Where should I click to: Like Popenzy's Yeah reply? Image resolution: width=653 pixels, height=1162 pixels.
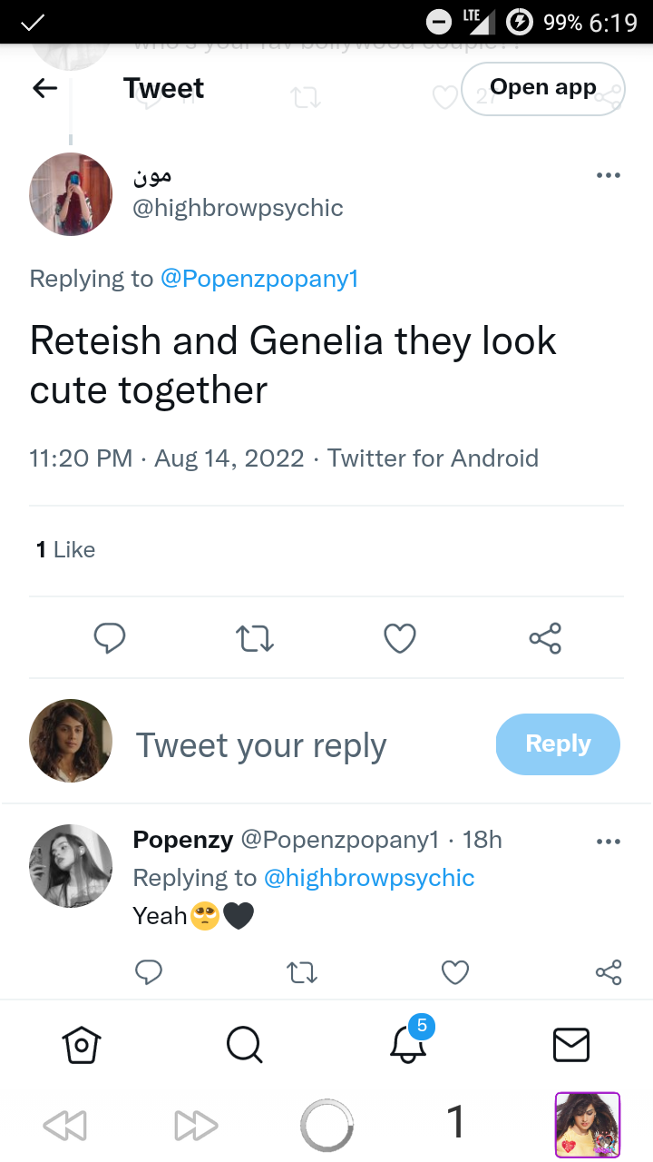point(454,972)
